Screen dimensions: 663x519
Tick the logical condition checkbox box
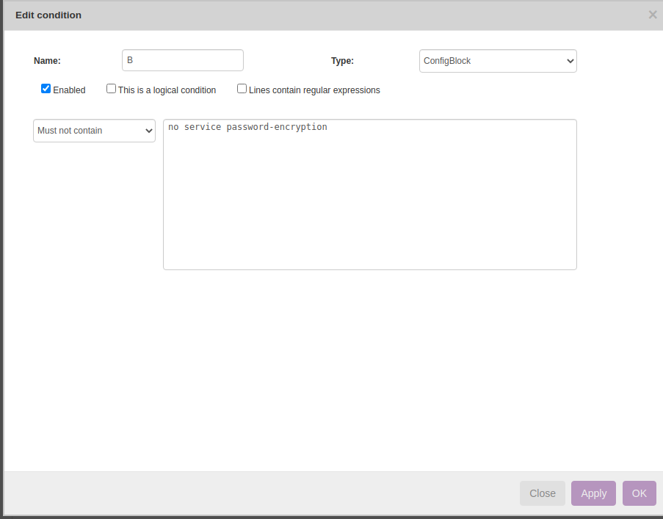111,89
